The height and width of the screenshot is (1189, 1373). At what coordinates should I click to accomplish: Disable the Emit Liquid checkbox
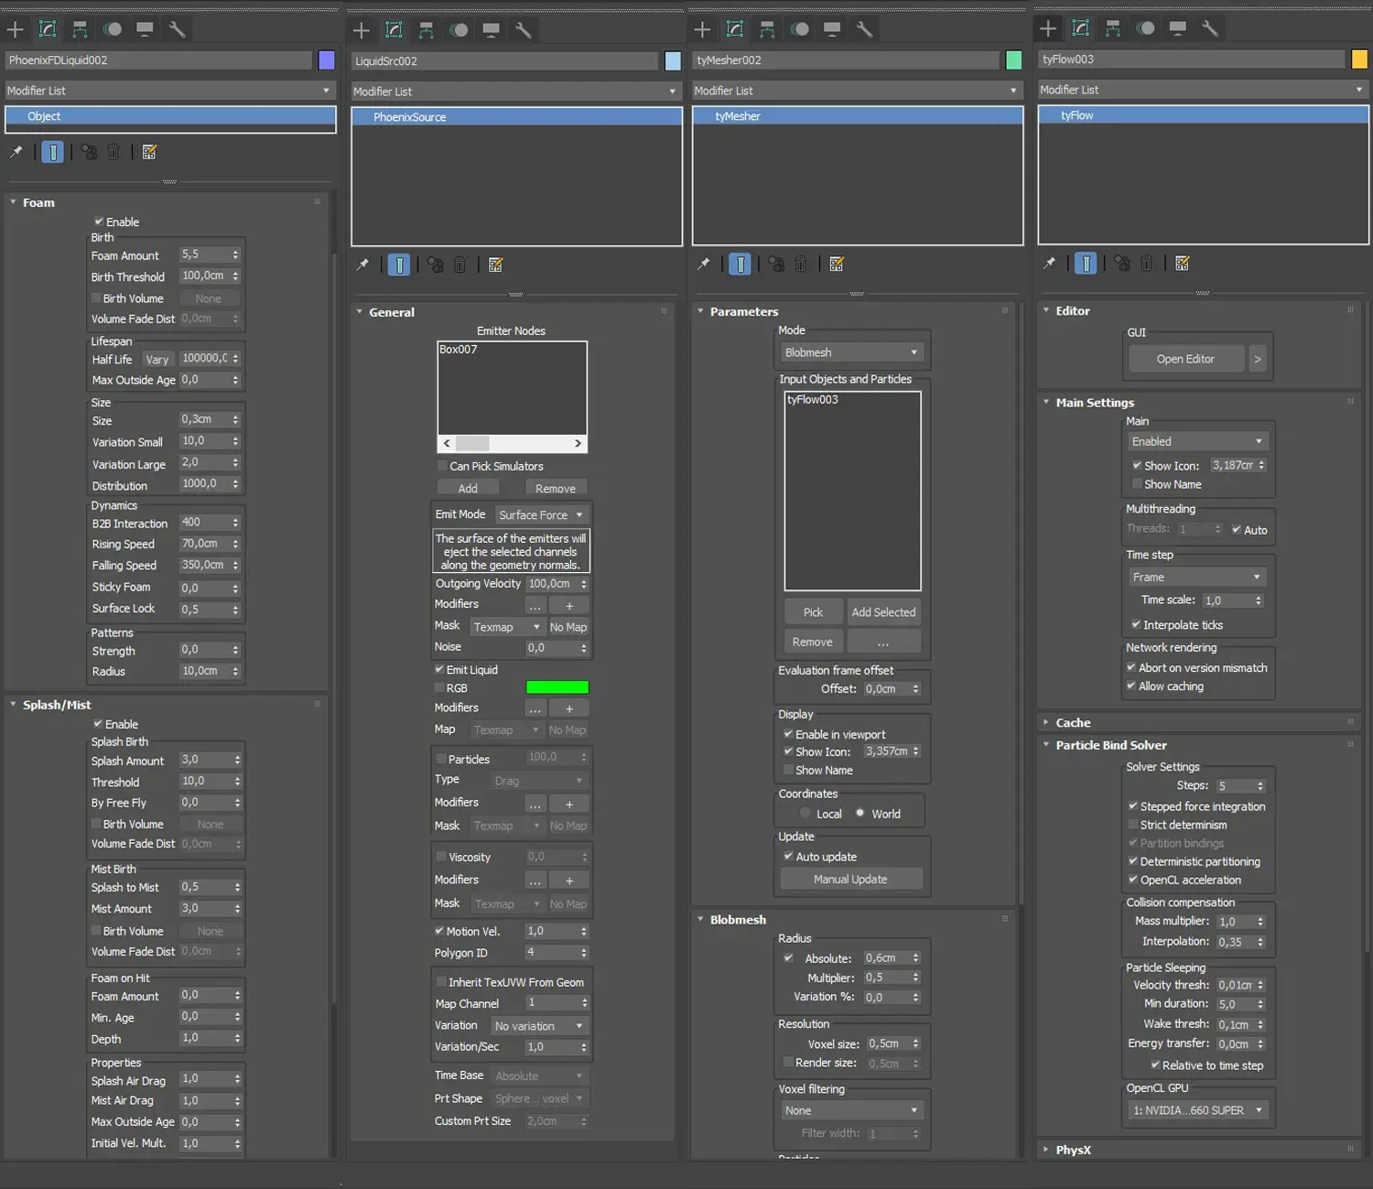(x=439, y=670)
